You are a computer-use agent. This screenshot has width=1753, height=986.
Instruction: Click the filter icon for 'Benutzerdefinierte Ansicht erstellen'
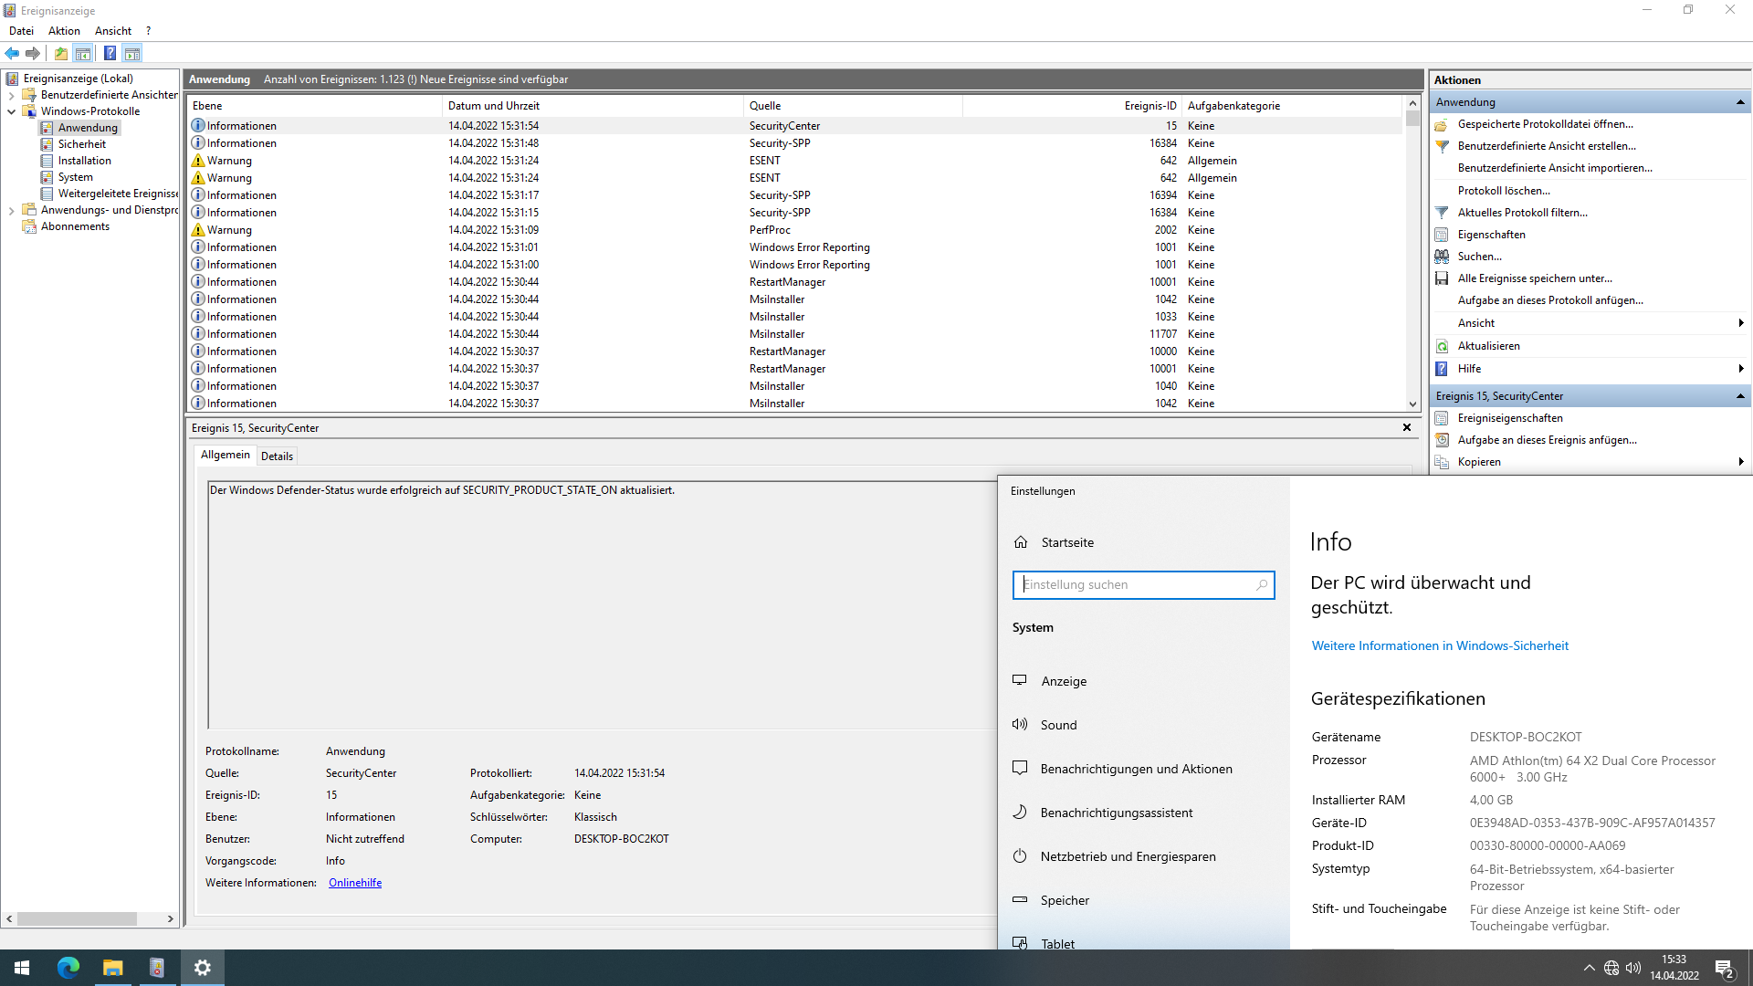coord(1443,146)
